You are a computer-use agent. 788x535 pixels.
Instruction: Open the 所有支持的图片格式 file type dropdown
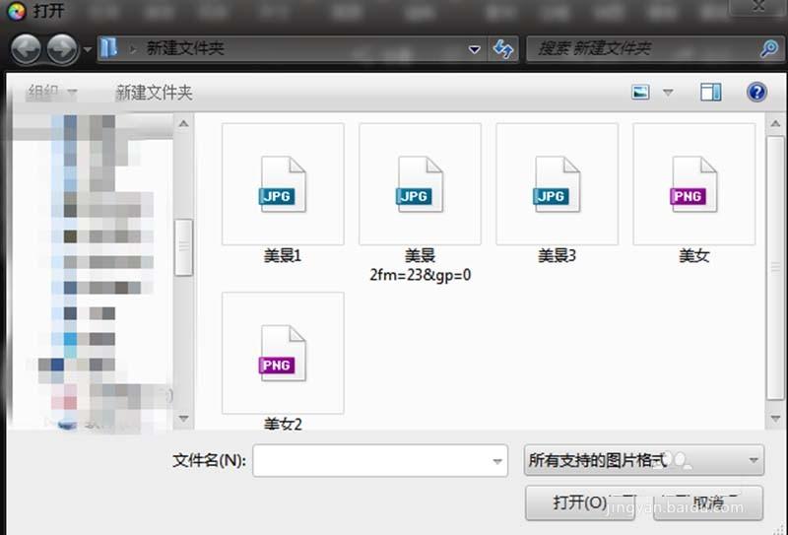[644, 460]
